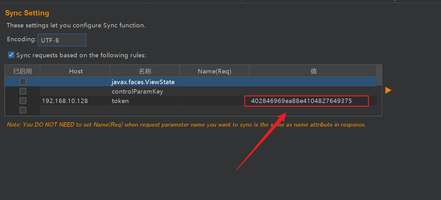441x200 pixels.
Task: Click the 值 column header
Action: (x=313, y=71)
